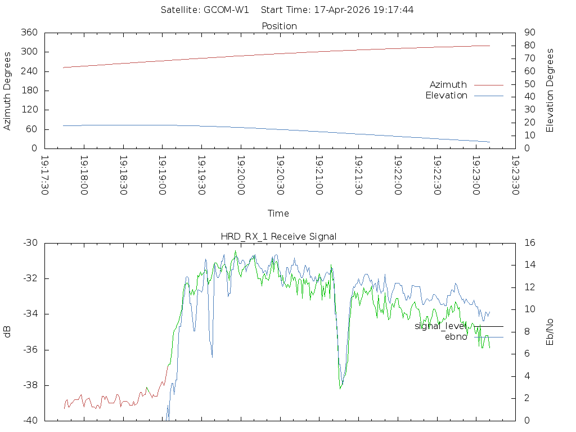The height and width of the screenshot is (432, 576).
Task: Select the Elevation legend label
Action: coord(446,96)
